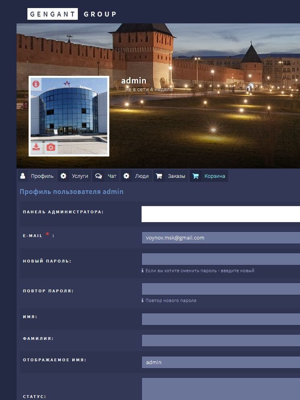Viewport: 300px width, 400px height.
Task: Click into the Фамилия field
Action: tap(221, 341)
